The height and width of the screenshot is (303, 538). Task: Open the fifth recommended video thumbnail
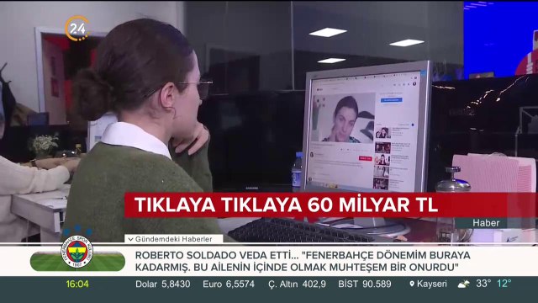click(x=381, y=183)
